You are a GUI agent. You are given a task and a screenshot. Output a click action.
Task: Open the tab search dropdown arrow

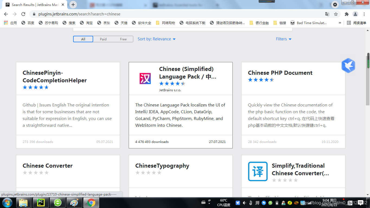click(x=335, y=5)
